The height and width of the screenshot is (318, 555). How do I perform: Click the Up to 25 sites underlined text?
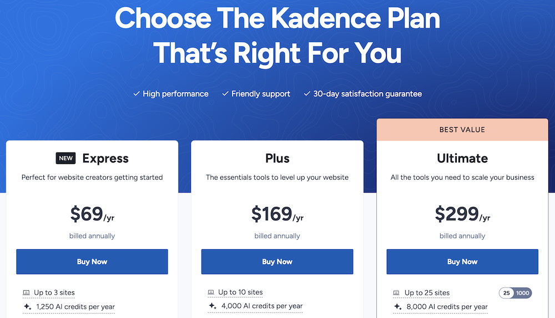point(427,293)
